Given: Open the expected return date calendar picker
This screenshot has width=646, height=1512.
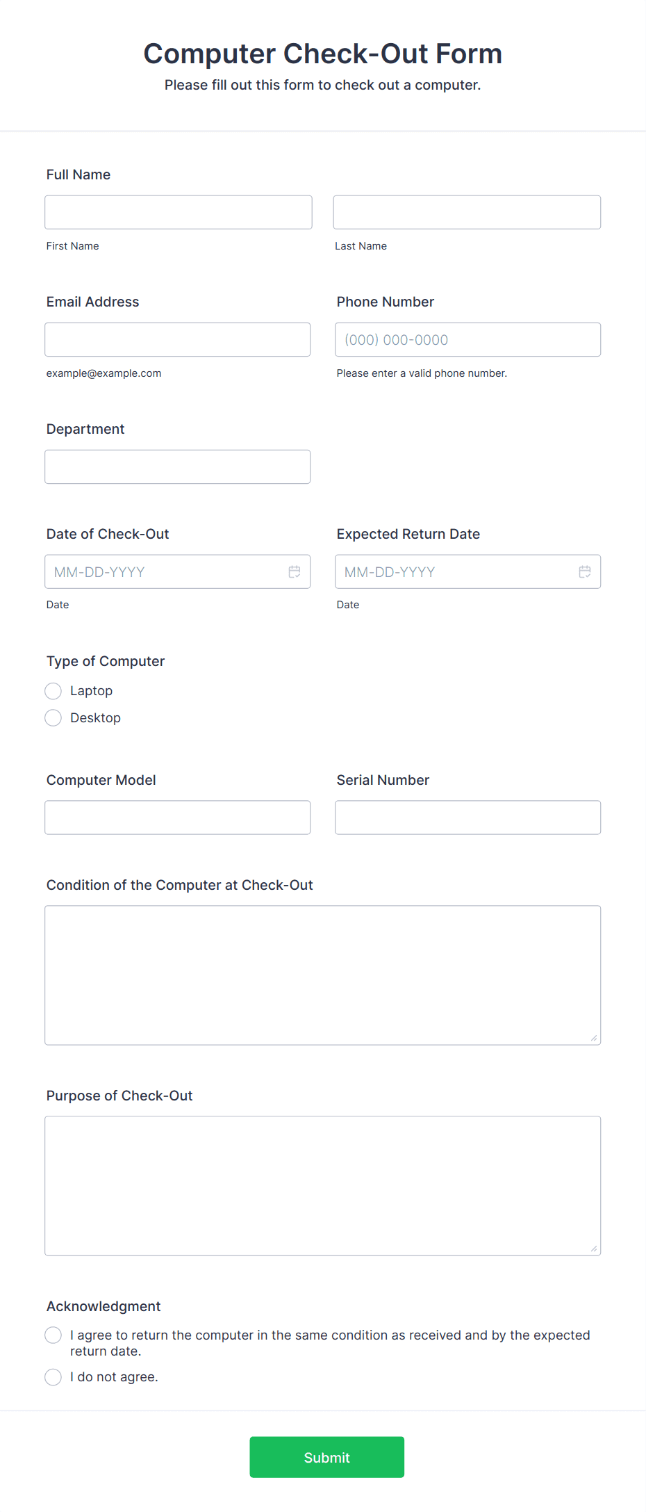Looking at the screenshot, I should pos(584,571).
